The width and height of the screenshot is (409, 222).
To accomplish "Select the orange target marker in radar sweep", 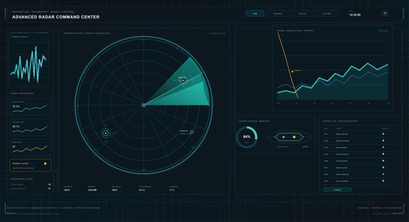I will [183, 80].
